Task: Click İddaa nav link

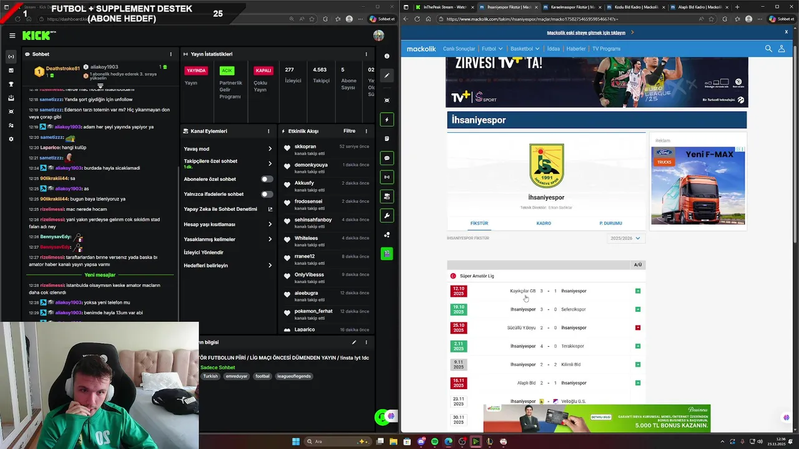Action: point(554,49)
